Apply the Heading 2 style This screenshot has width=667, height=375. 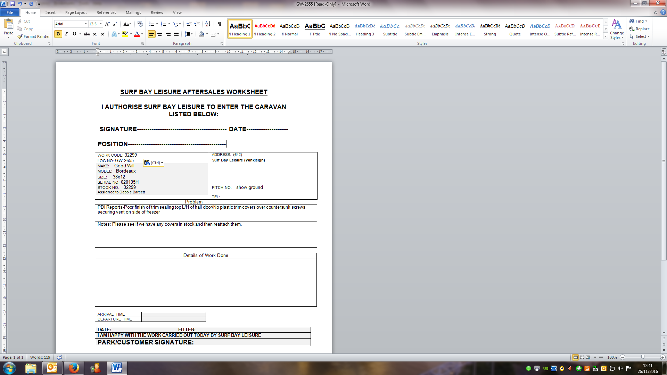click(x=265, y=29)
